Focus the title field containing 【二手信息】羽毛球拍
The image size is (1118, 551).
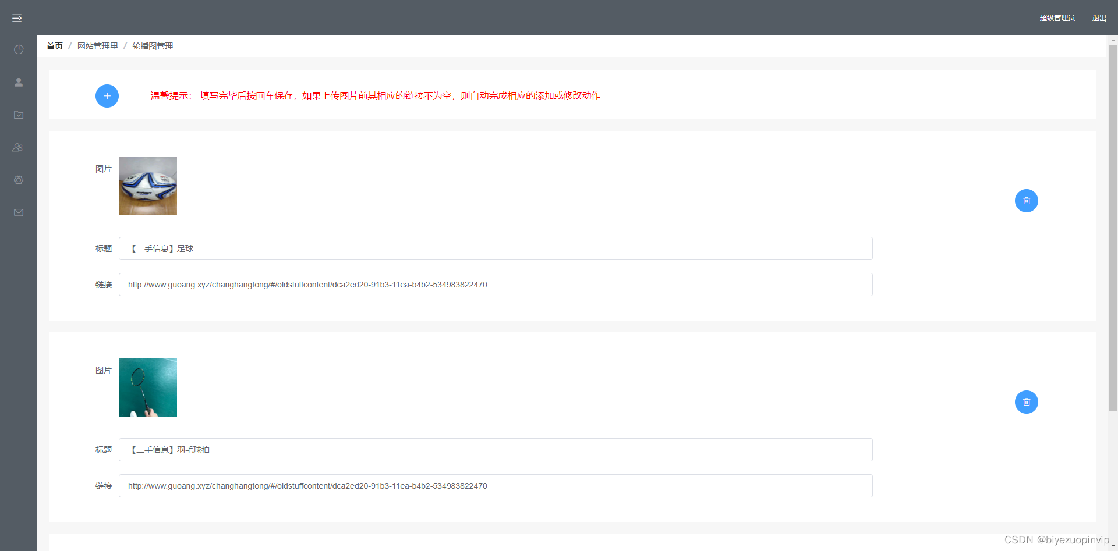pyautogui.click(x=496, y=450)
